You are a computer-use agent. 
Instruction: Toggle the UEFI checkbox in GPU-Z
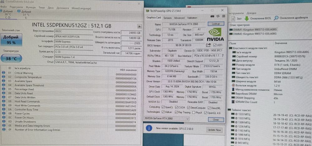pos(215,45)
